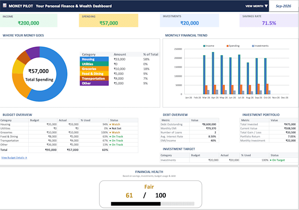Click the Not Set status for Utilities
This screenshot has width=299, height=210.
(x=117, y=128)
